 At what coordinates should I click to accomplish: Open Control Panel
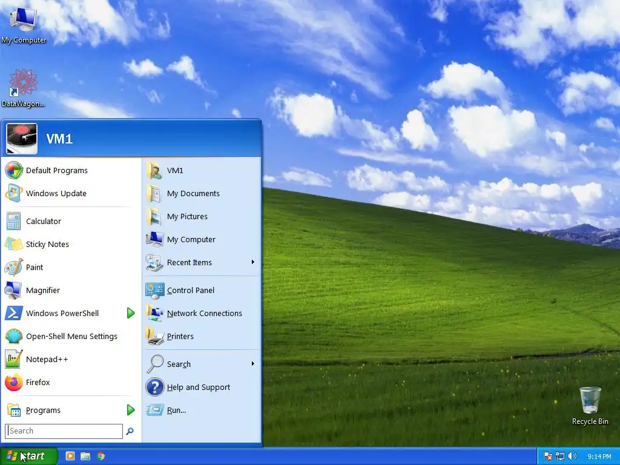point(201,290)
